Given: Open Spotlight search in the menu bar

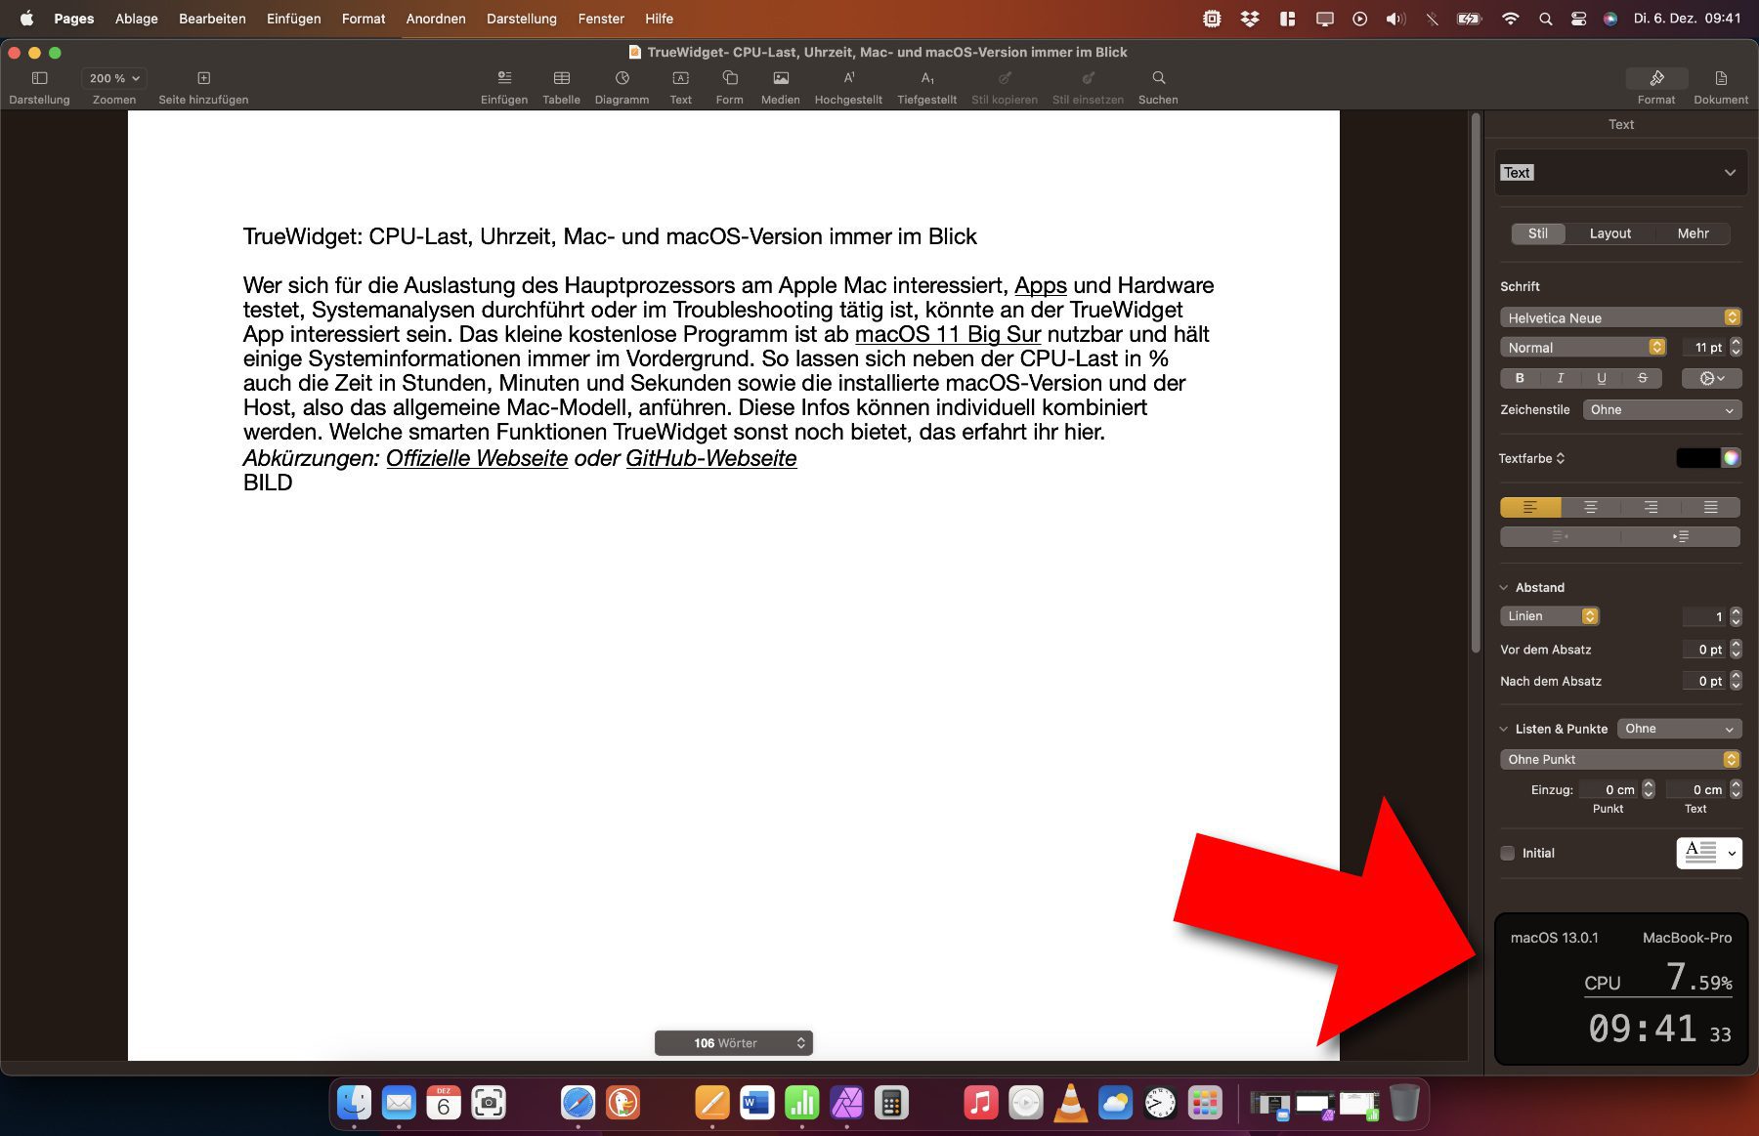Looking at the screenshot, I should coord(1545,19).
